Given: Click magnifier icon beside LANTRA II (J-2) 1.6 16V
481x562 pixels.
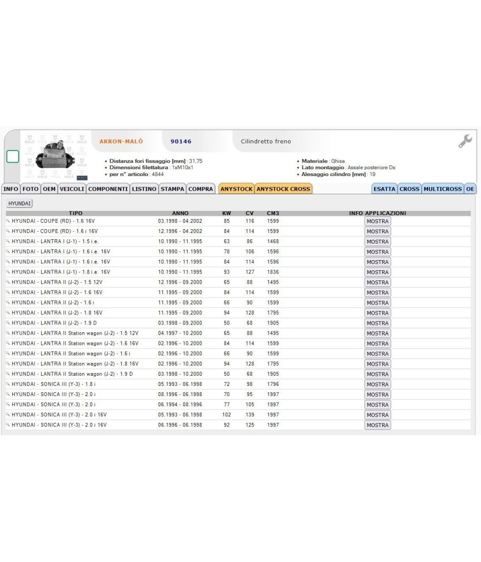Looking at the screenshot, I should click(x=8, y=292).
